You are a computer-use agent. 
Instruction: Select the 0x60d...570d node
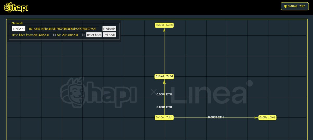coord(164,25)
